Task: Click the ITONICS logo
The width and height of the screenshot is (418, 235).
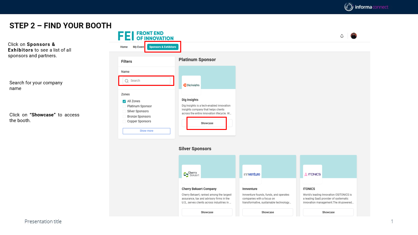Action: 312,174
